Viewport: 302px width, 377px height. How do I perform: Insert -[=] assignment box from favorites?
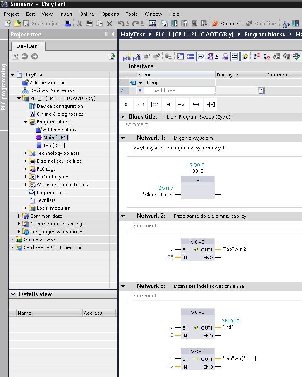[x=211, y=104]
